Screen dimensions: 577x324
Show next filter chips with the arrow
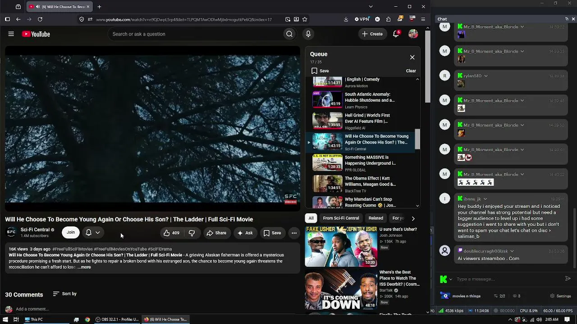pyautogui.click(x=413, y=219)
